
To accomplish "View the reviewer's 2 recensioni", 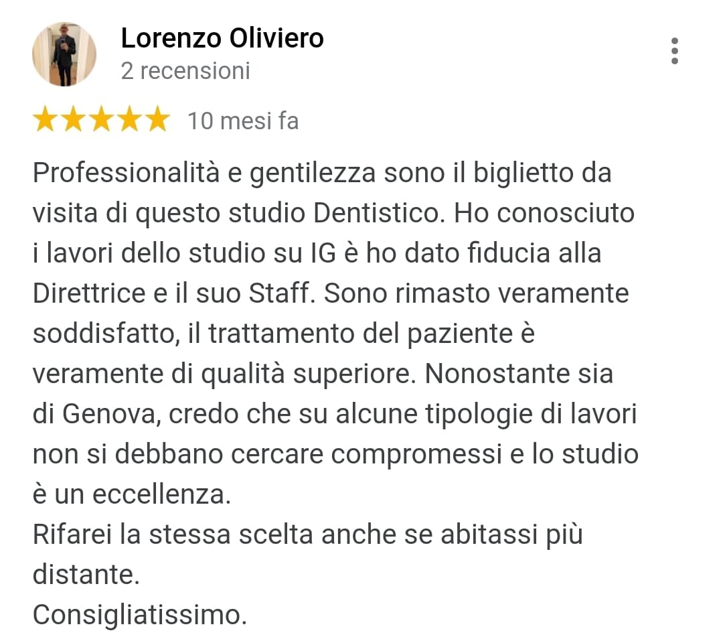I will tap(185, 71).
